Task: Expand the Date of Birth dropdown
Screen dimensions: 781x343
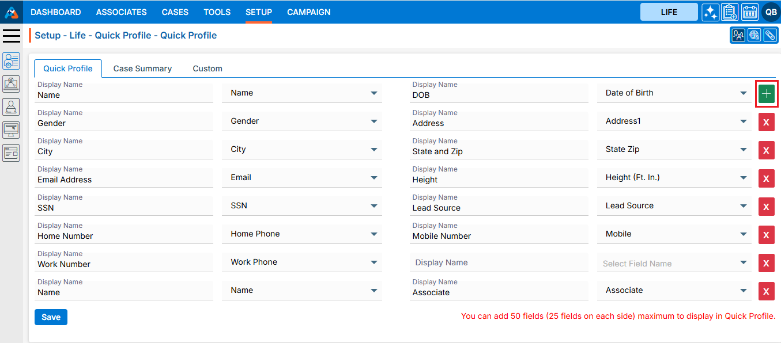Action: (674, 93)
